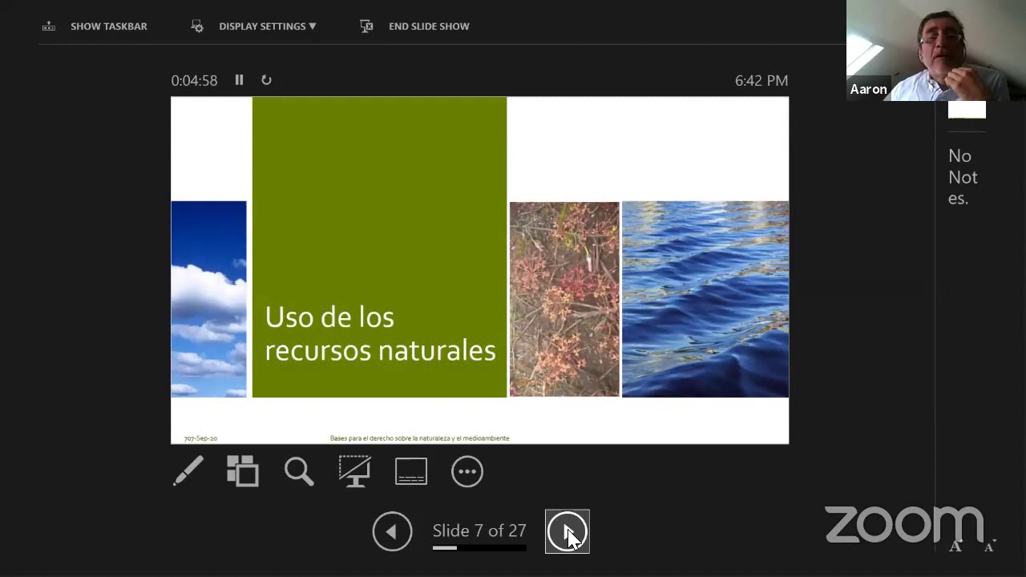Black out the slide show screen
This screenshot has height=577, width=1026.
pyautogui.click(x=354, y=471)
